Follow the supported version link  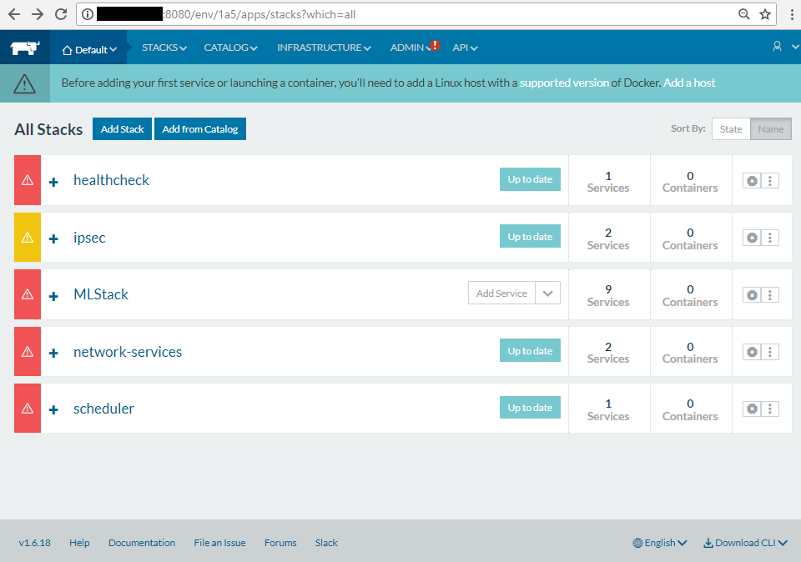coord(565,83)
